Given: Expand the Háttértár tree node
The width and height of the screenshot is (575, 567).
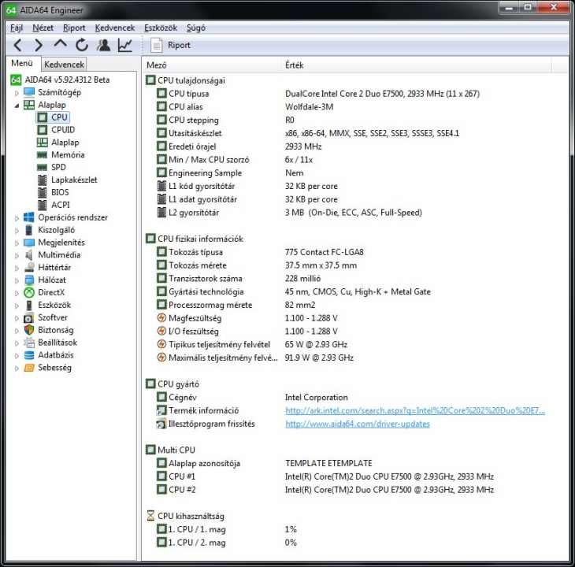Looking at the screenshot, I should click(x=17, y=268).
